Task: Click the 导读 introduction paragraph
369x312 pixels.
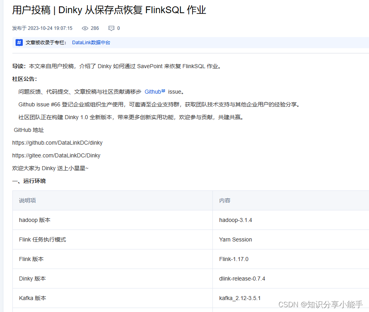Action: (x=117, y=66)
